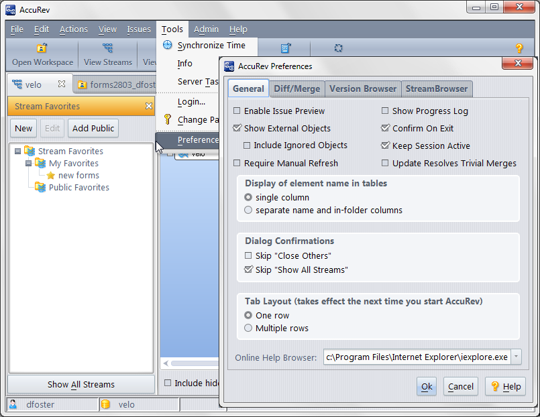Click the refresh icon in toolbar
This screenshot has width=540, height=417.
(339, 48)
